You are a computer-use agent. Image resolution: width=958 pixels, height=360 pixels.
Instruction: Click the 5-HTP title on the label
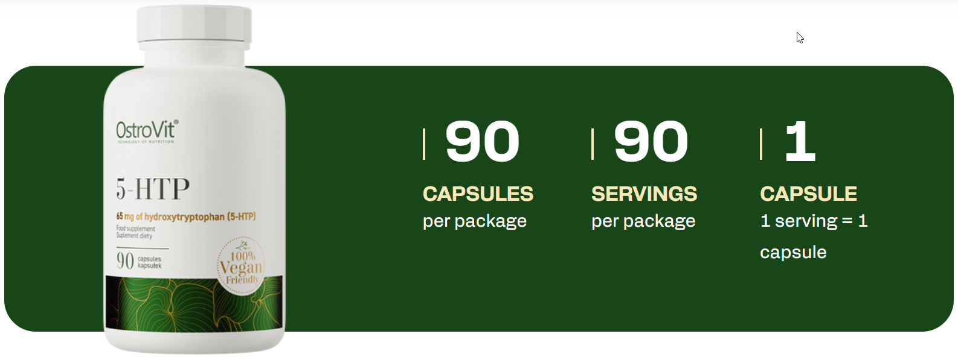153,189
